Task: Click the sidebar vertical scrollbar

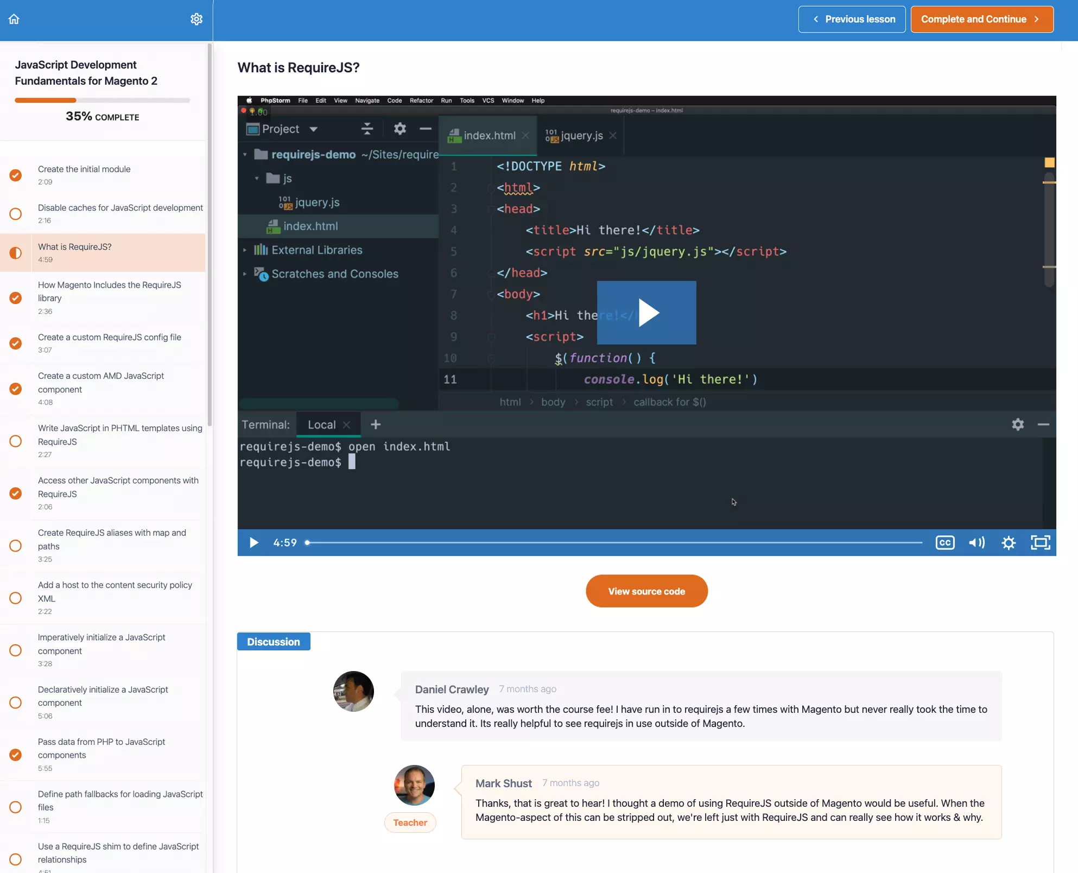Action: click(x=210, y=233)
